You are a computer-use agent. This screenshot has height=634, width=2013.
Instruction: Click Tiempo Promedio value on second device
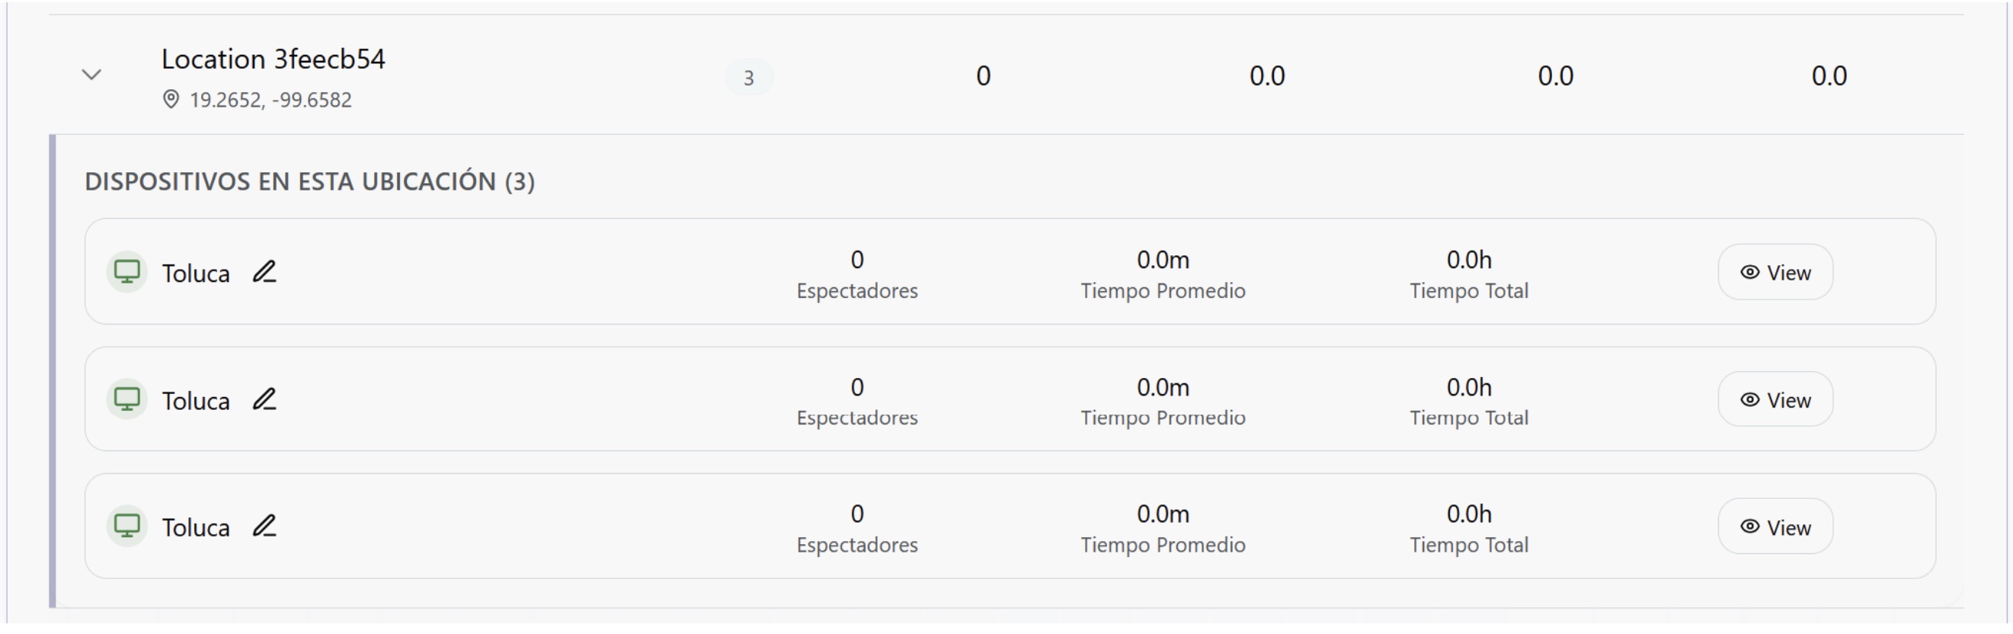click(1162, 387)
